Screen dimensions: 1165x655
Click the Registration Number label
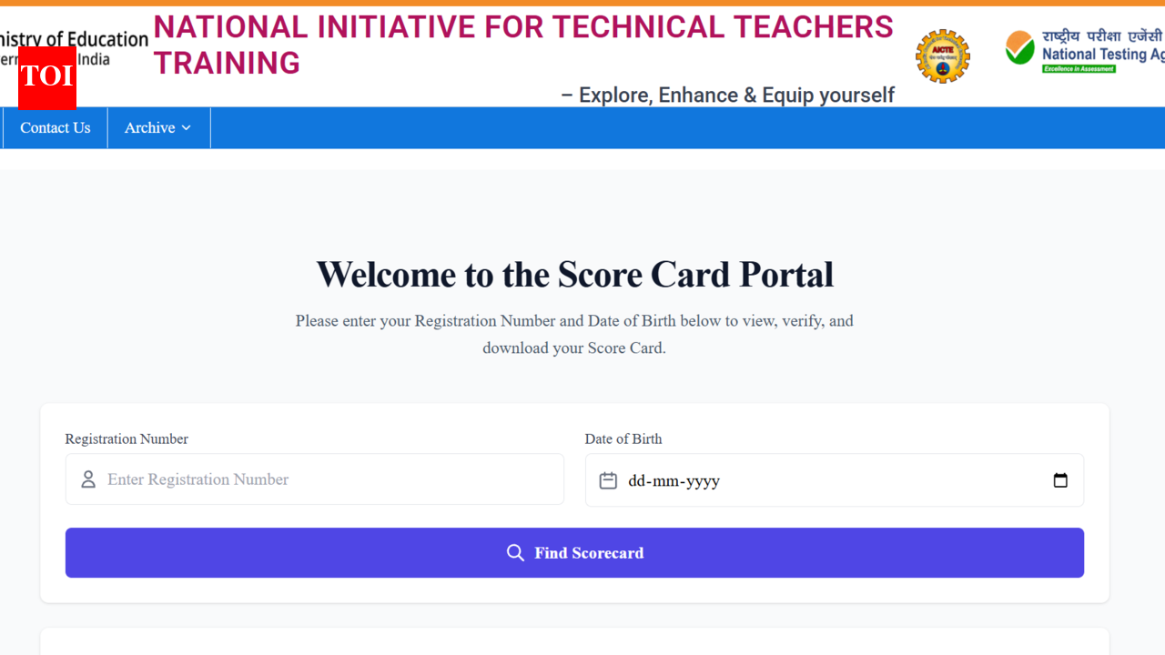127,438
